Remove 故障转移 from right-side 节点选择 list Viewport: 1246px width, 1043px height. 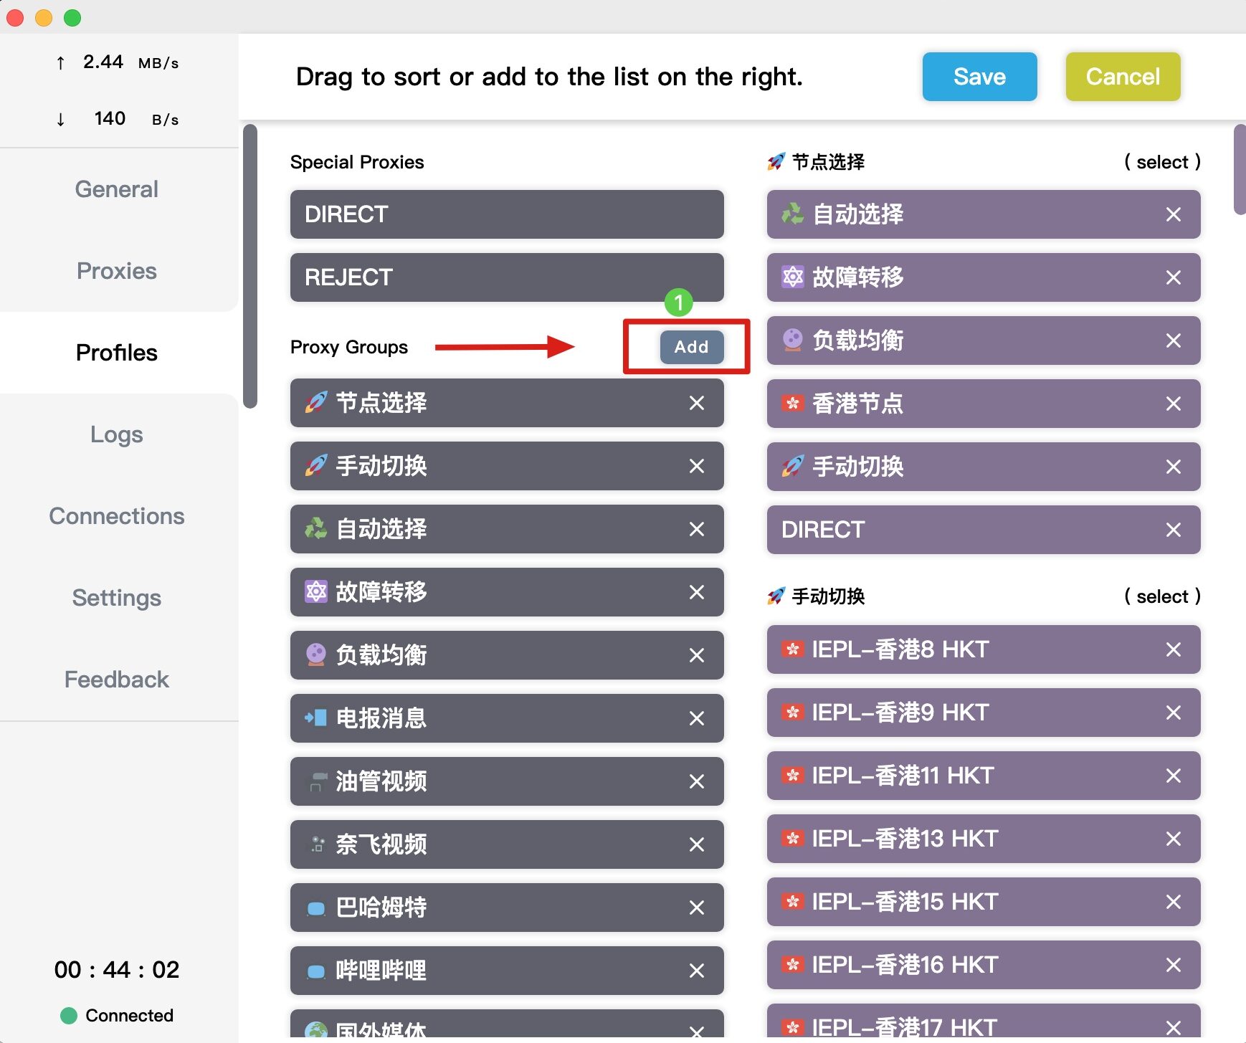[1173, 277]
